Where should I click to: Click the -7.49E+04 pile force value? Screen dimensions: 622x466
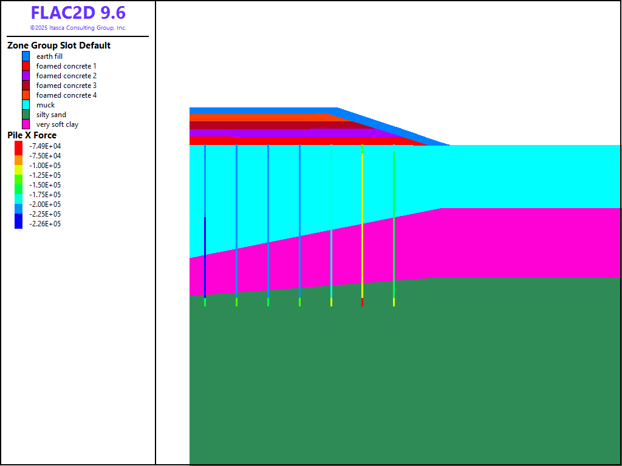45,146
